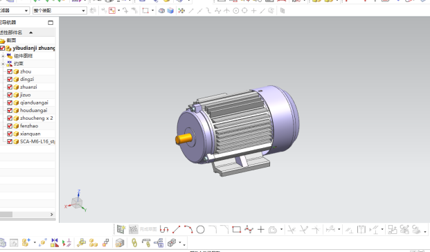Image resolution: width=430 pixels, height=252 pixels.
Task: Uncheck the jizuo component checkbox
Action: pyautogui.click(x=10, y=95)
